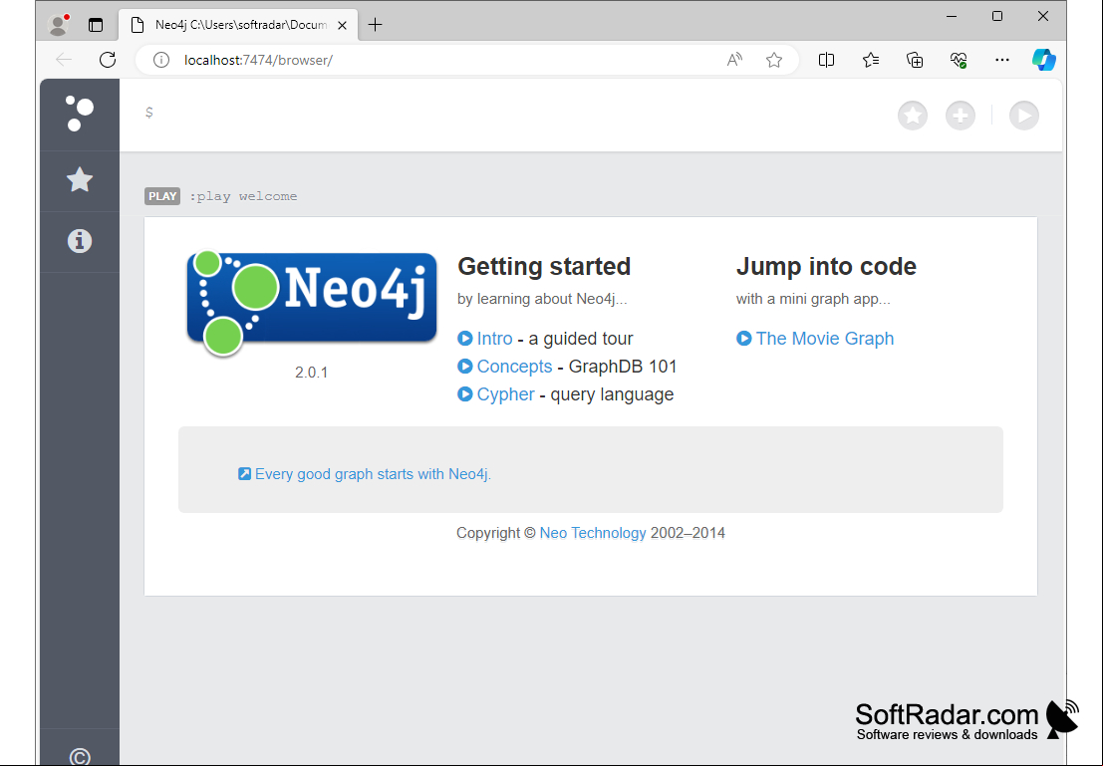This screenshot has height=766, width=1103.
Task: Click the PLAY badge label
Action: pos(162,196)
